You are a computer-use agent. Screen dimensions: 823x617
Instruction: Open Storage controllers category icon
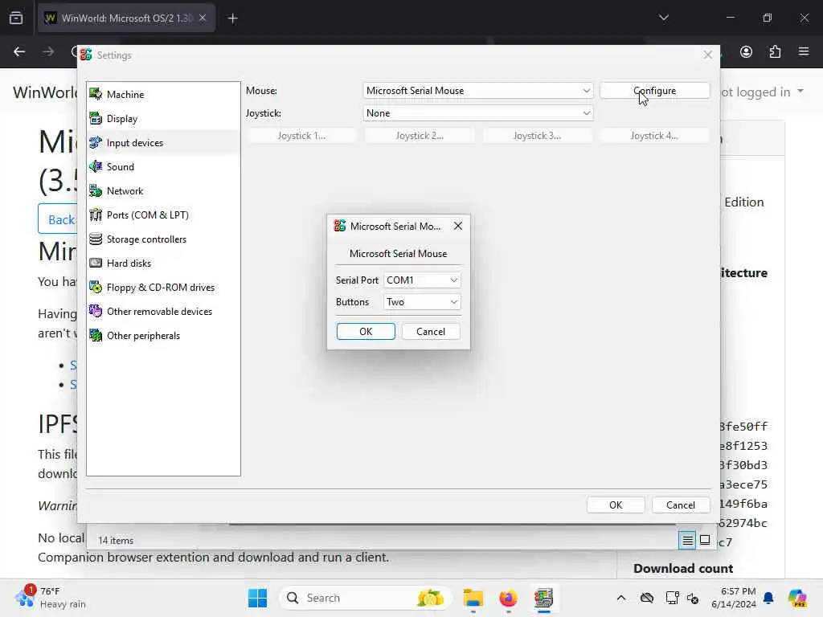96,239
